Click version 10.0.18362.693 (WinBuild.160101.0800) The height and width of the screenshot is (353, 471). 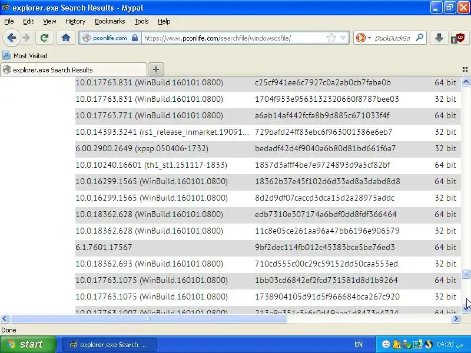point(150,264)
